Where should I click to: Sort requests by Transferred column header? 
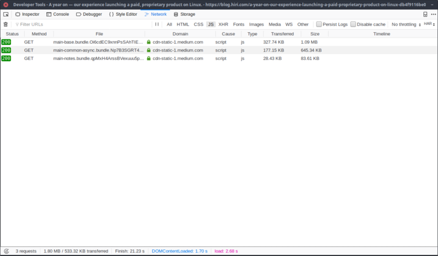coord(282,34)
